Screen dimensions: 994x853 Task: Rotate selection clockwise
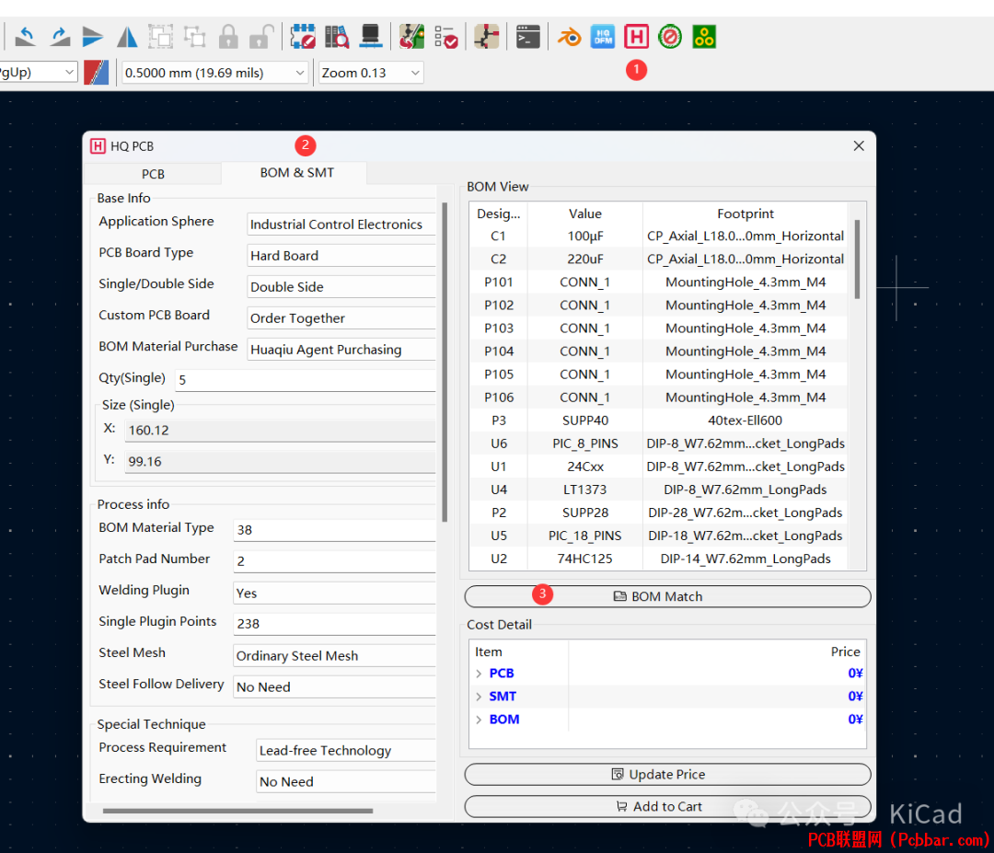[60, 37]
